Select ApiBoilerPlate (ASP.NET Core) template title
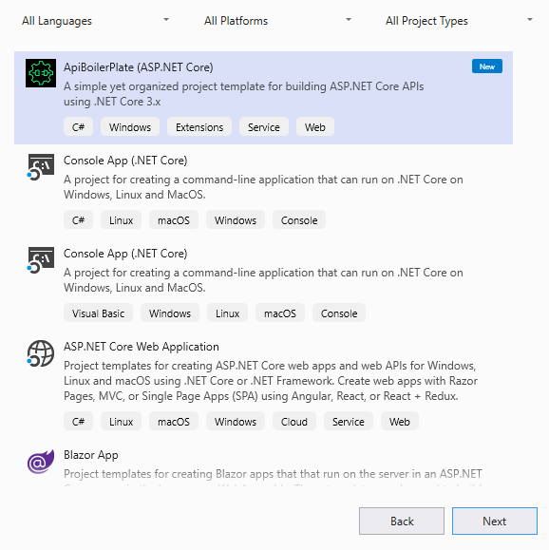This screenshot has height=550, width=549. coord(139,67)
